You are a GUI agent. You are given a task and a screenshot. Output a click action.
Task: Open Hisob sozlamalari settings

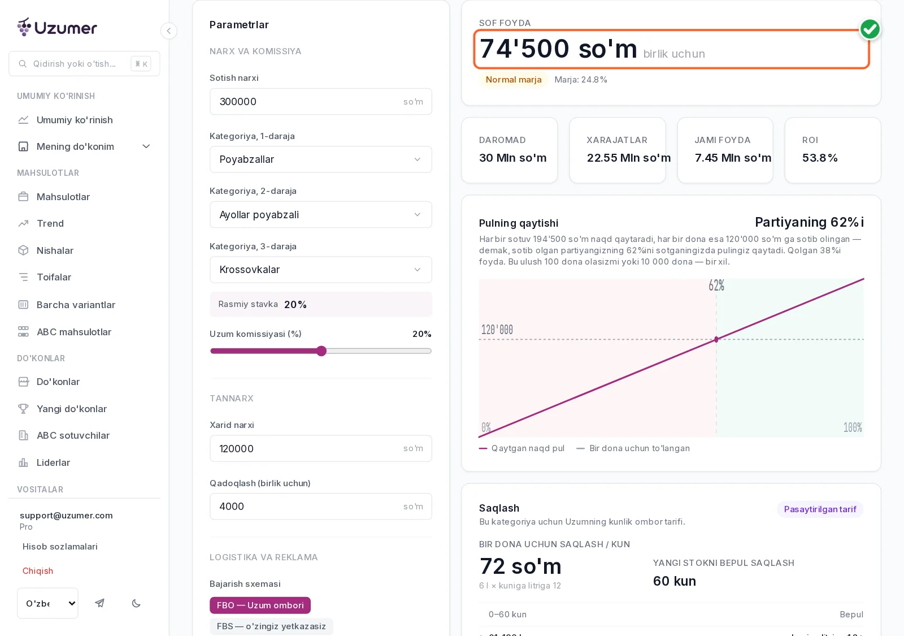[60, 547]
